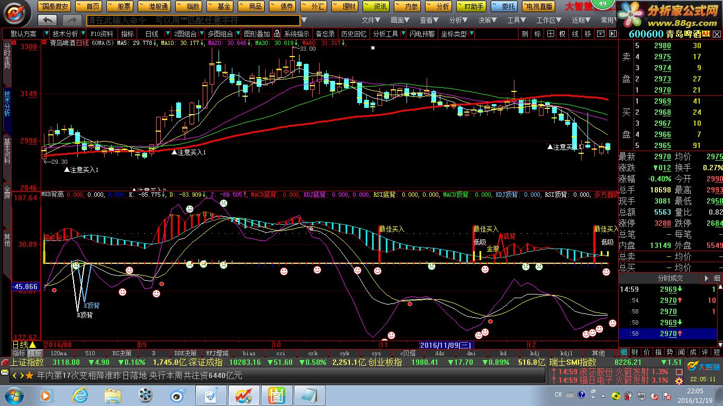Open Internet Explorer from taskbar
Image resolution: width=723 pixels, height=406 pixels.
(80, 395)
